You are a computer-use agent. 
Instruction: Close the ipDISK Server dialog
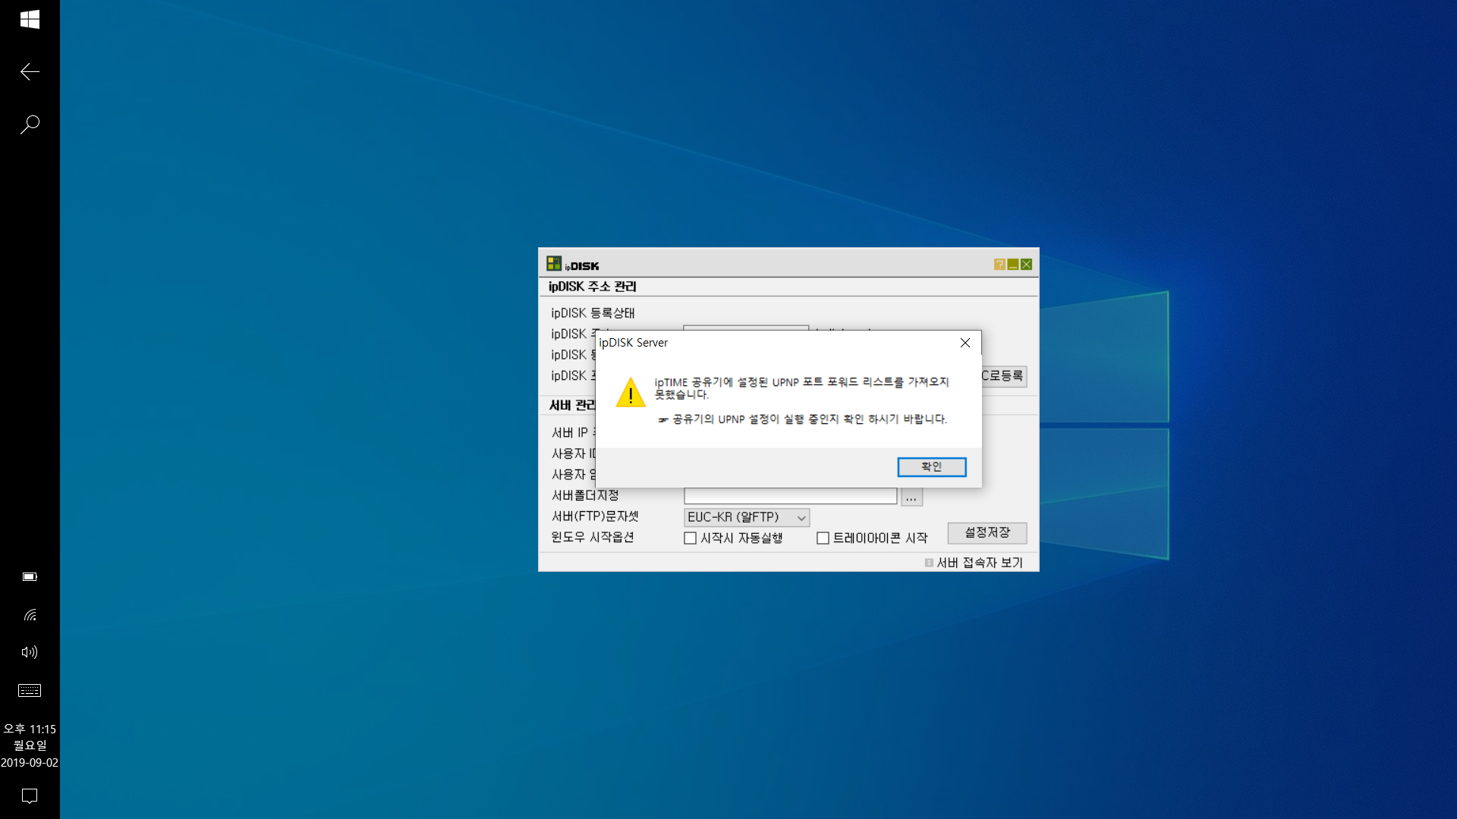point(965,343)
